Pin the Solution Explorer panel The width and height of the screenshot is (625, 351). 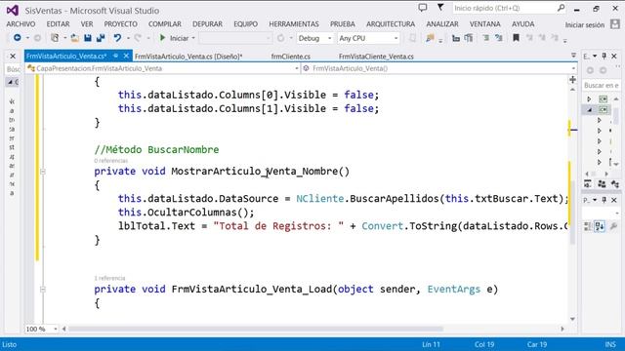coord(604,57)
